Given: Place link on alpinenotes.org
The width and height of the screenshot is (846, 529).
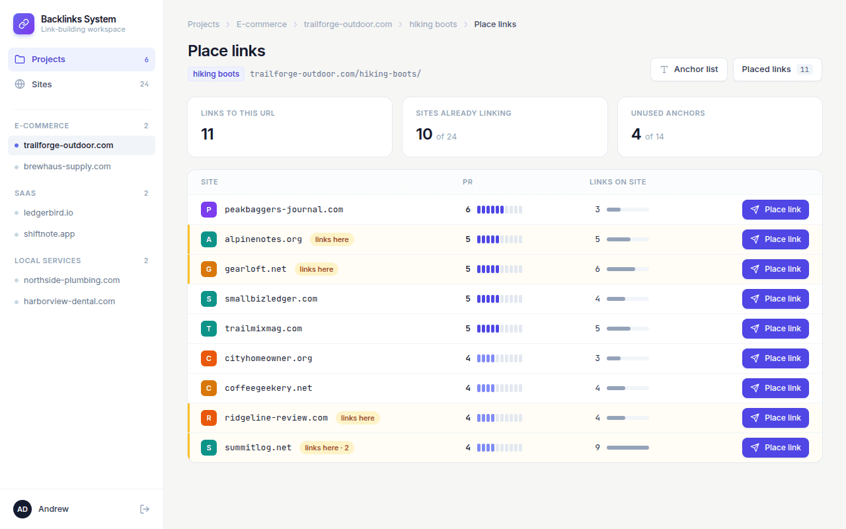Looking at the screenshot, I should [x=775, y=239].
